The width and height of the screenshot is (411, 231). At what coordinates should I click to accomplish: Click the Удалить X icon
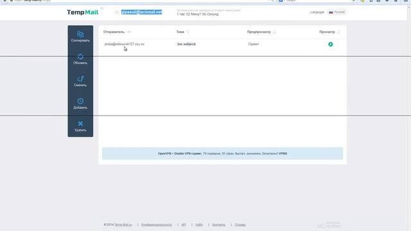(80, 124)
